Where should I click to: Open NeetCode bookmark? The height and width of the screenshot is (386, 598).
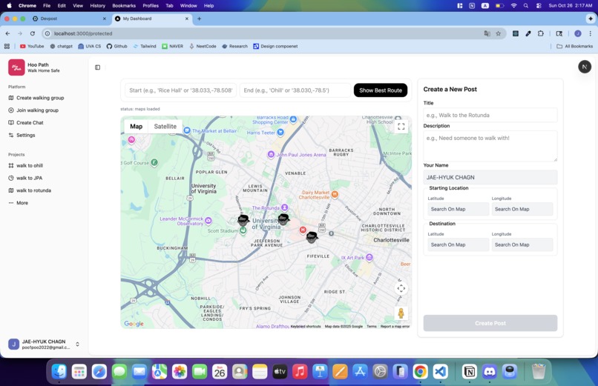[x=203, y=46]
